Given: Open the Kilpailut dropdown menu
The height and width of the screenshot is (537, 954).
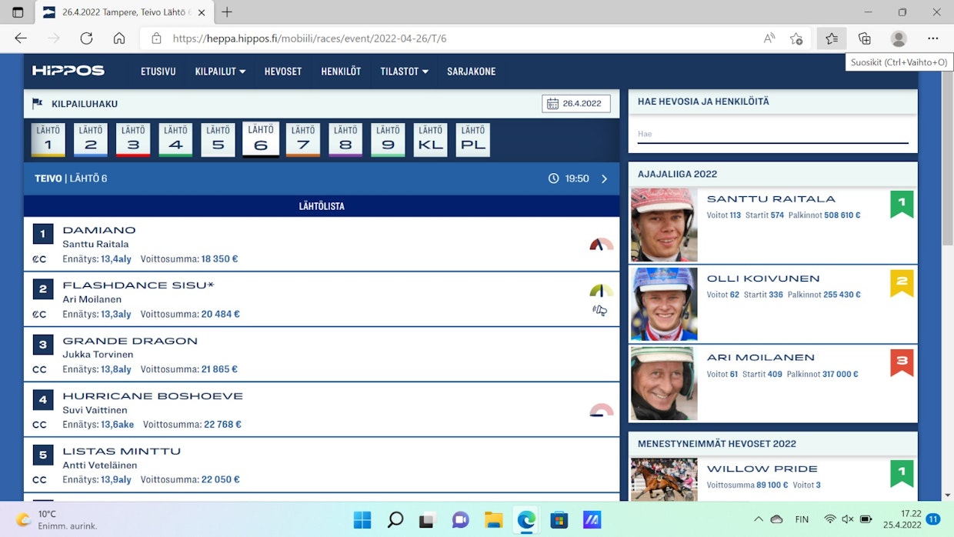Looking at the screenshot, I should tap(220, 72).
